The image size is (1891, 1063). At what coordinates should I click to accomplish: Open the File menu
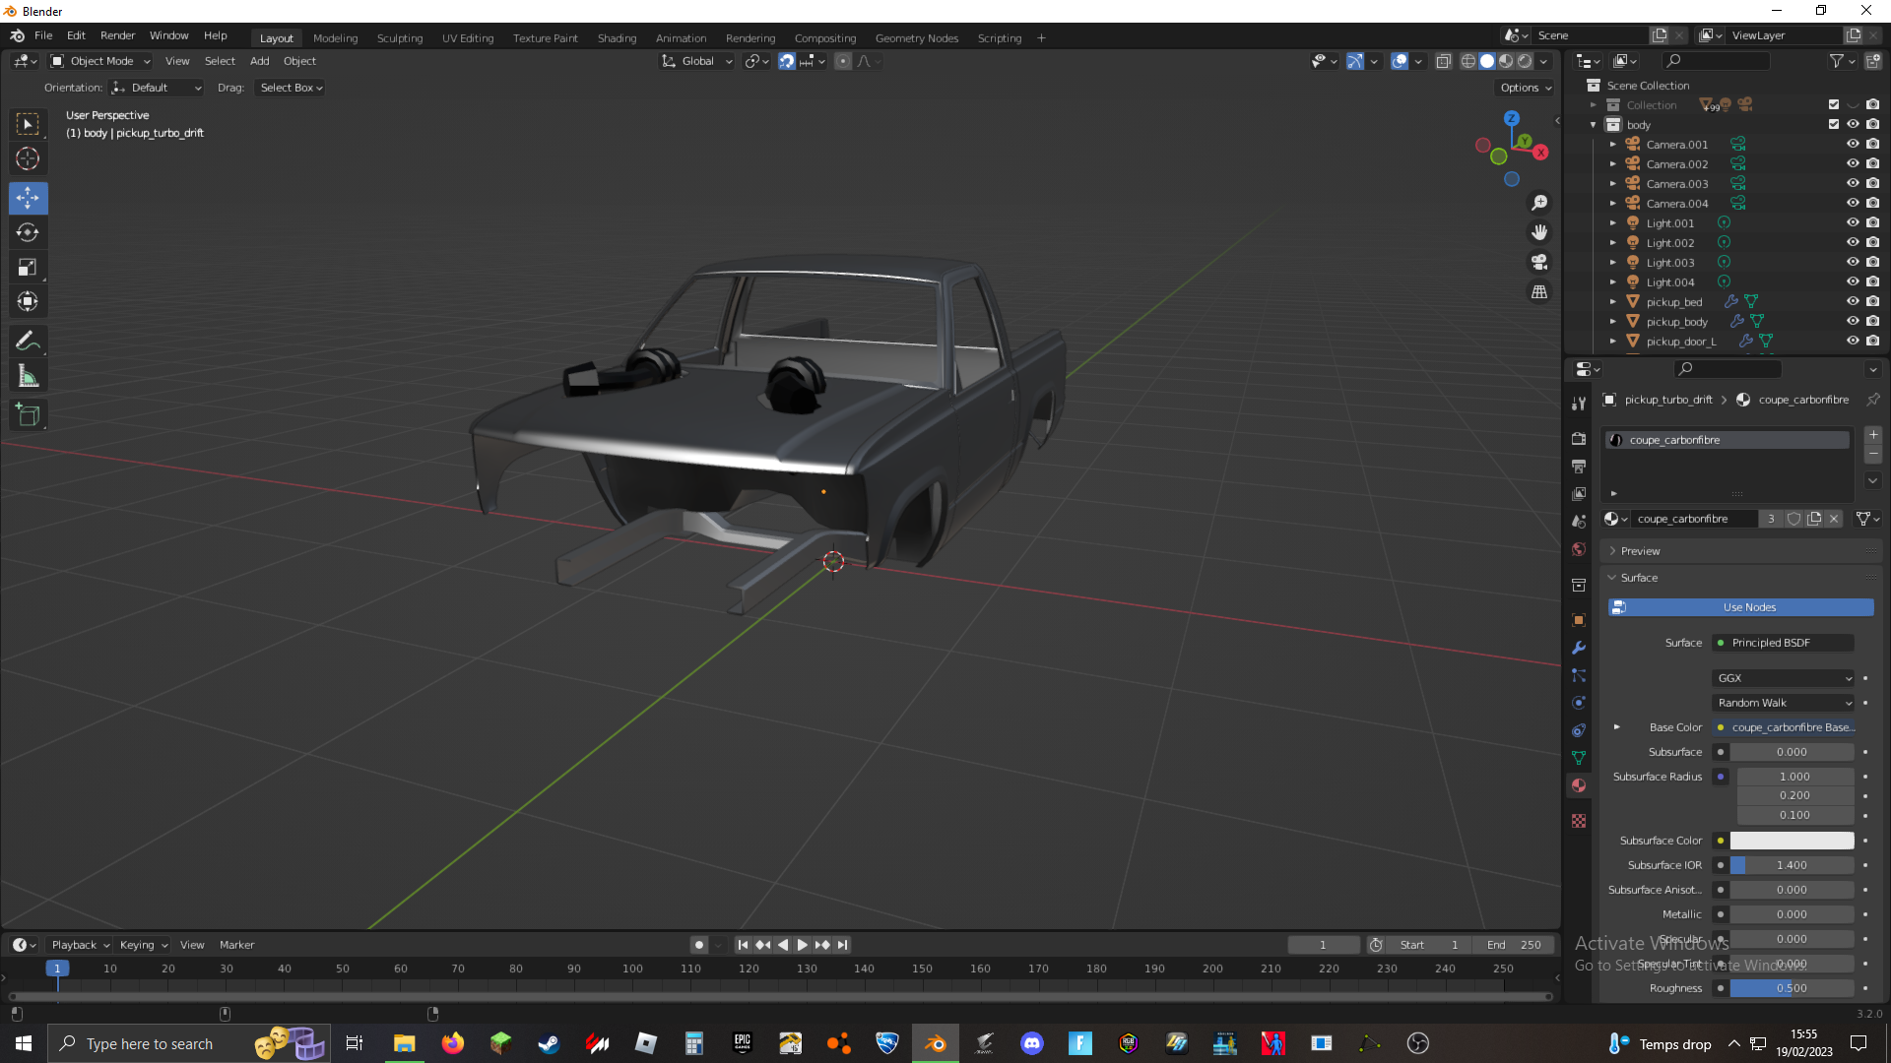[x=43, y=35]
